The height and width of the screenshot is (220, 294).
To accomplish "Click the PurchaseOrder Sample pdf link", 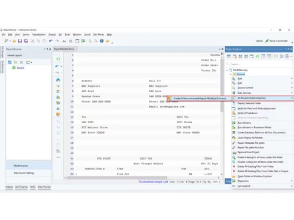I will [x=153, y=182].
